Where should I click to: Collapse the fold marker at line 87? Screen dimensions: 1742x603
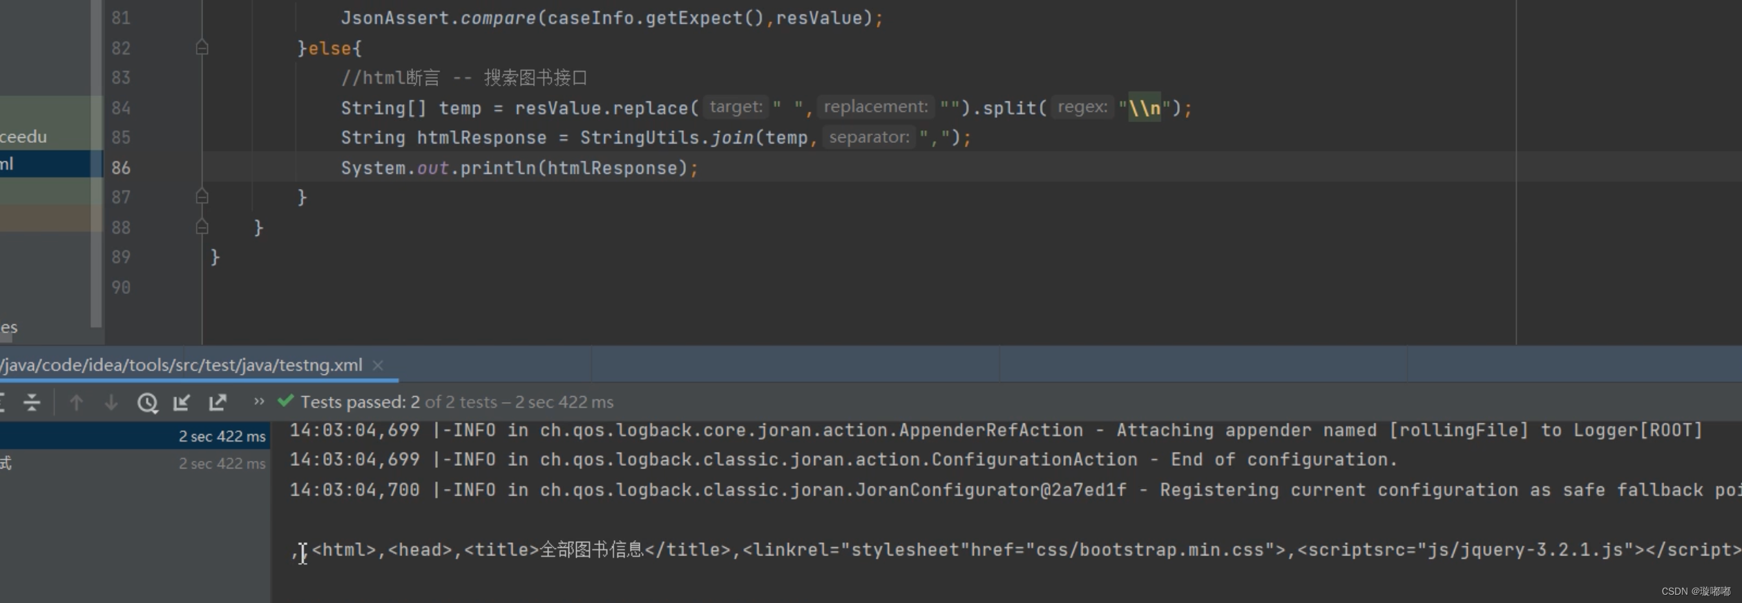202,197
